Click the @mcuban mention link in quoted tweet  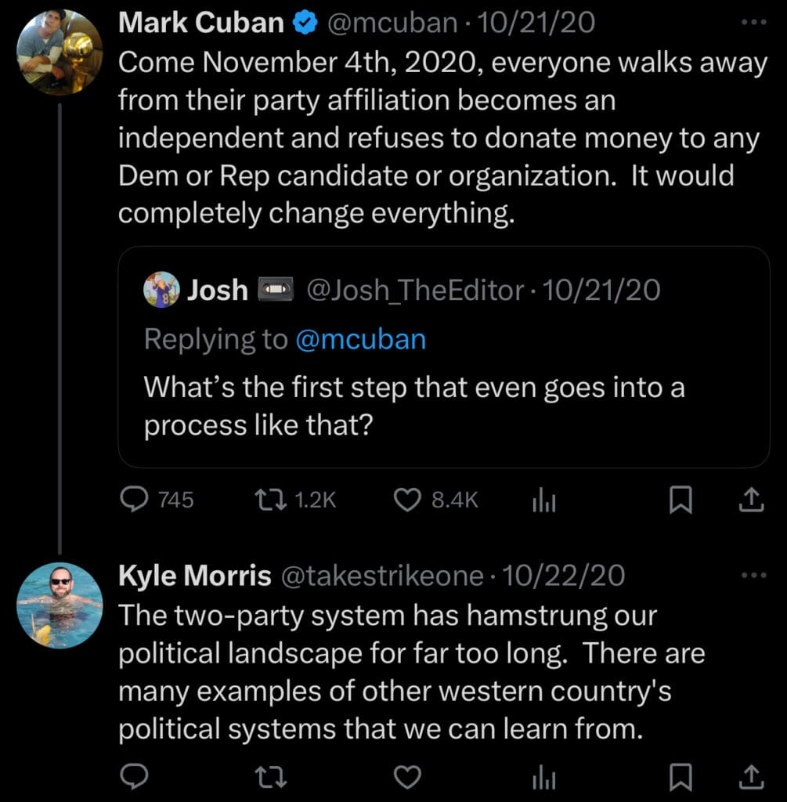click(x=361, y=339)
